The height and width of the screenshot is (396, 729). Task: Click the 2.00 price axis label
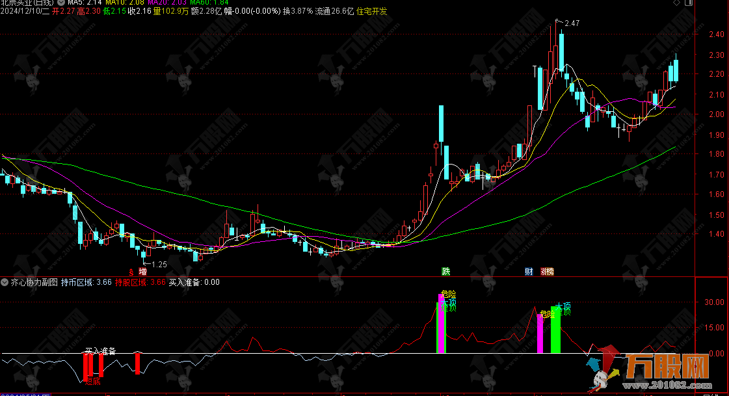tap(717, 114)
